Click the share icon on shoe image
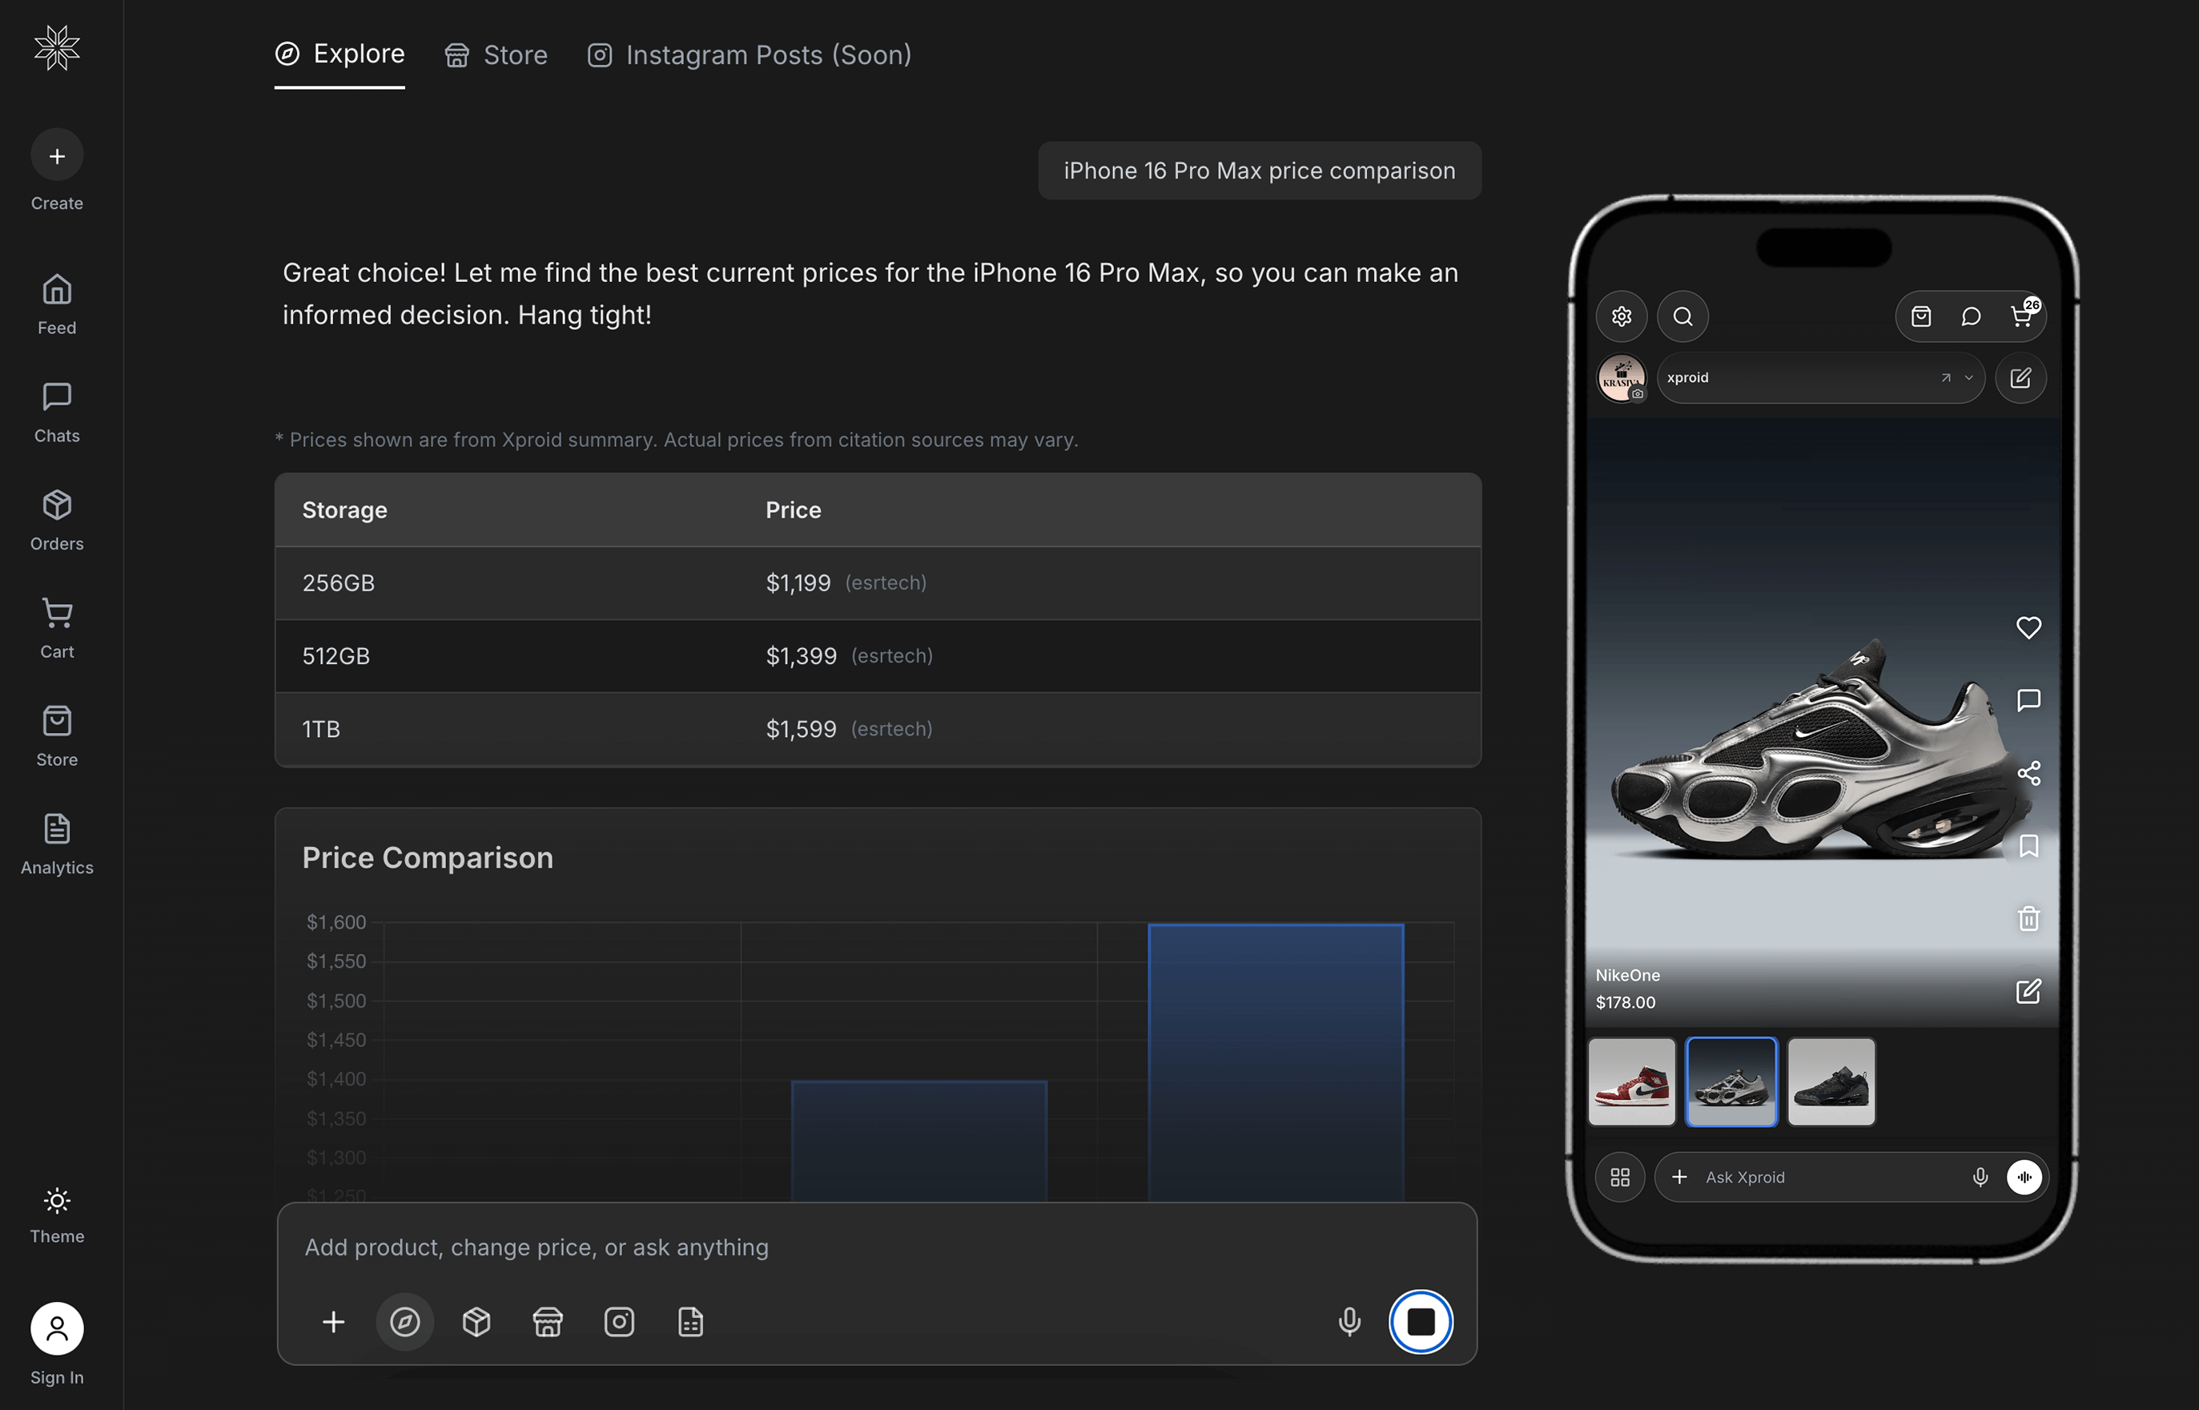Screen dimensions: 2199x1410 pyautogui.click(x=2028, y=773)
